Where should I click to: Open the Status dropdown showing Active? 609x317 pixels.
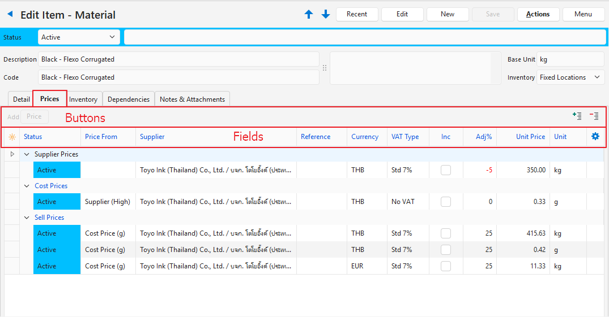(79, 37)
